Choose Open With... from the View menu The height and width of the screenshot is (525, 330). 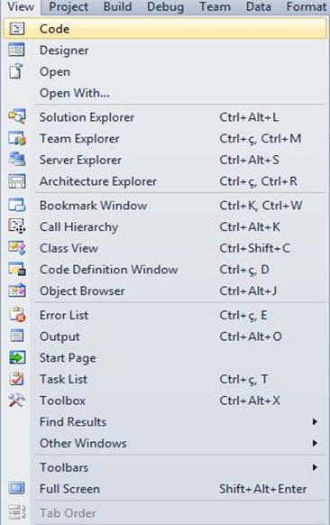pos(165,93)
